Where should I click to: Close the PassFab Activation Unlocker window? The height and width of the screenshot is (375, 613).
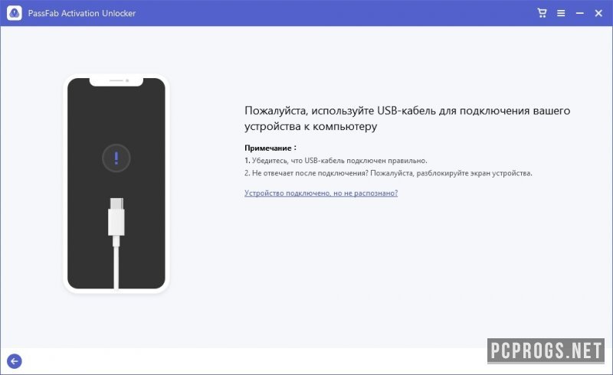pos(598,13)
